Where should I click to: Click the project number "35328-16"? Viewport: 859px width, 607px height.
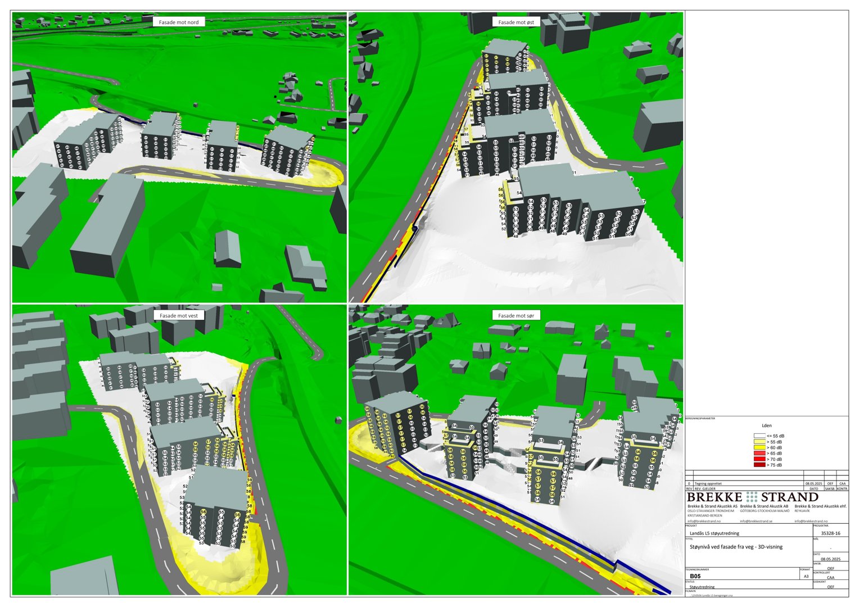click(831, 533)
